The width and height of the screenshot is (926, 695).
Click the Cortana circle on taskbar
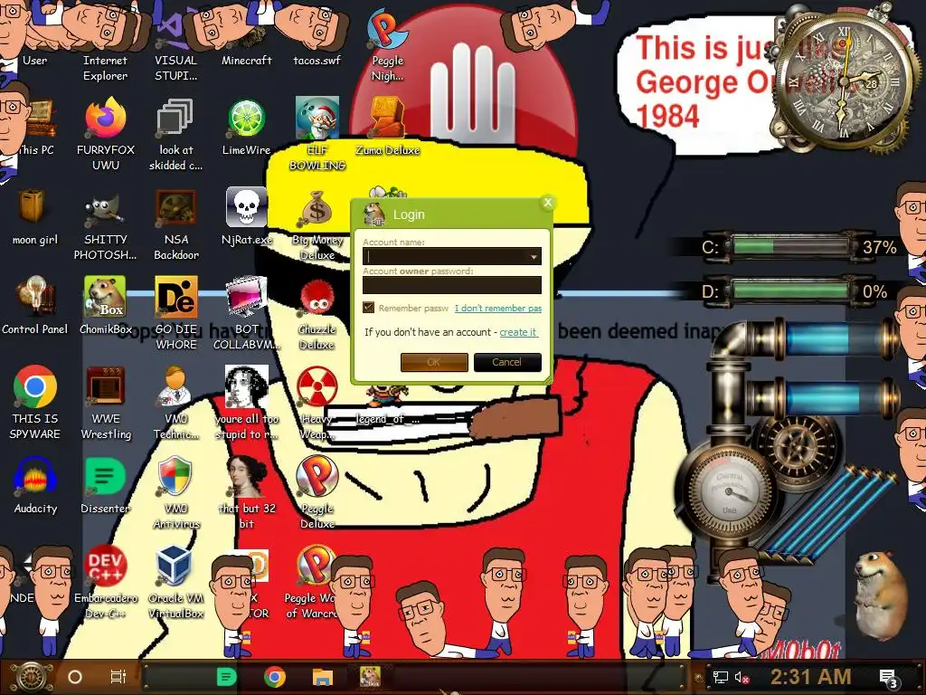(75, 677)
